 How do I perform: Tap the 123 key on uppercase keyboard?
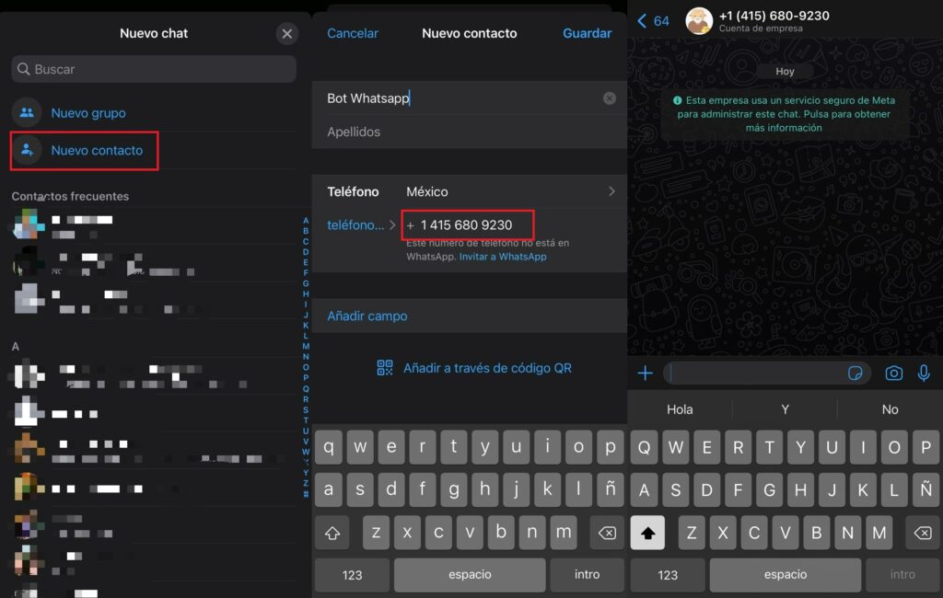point(668,575)
